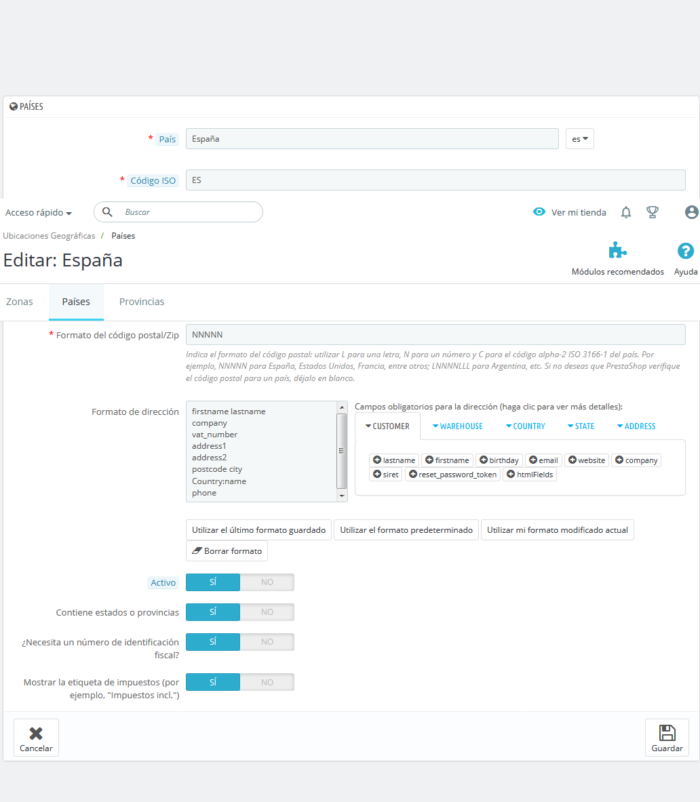This screenshot has height=802, width=700.
Task: Add the lastname field plus icon
Action: (x=377, y=460)
